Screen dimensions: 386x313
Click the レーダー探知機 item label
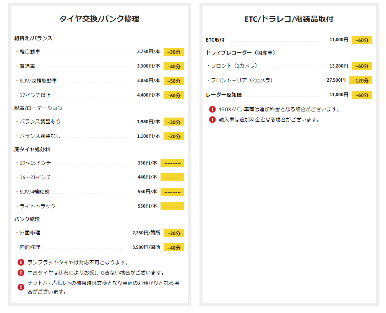point(224,95)
